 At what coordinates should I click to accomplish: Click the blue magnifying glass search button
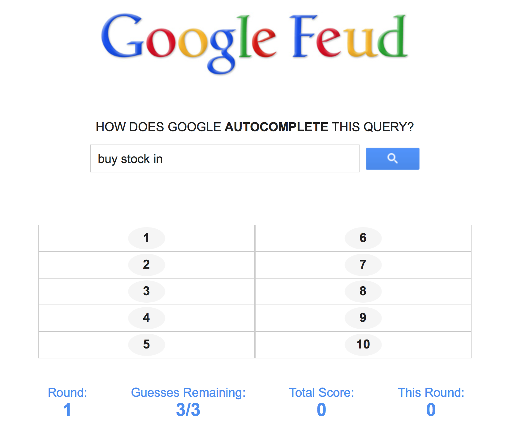pyautogui.click(x=392, y=159)
